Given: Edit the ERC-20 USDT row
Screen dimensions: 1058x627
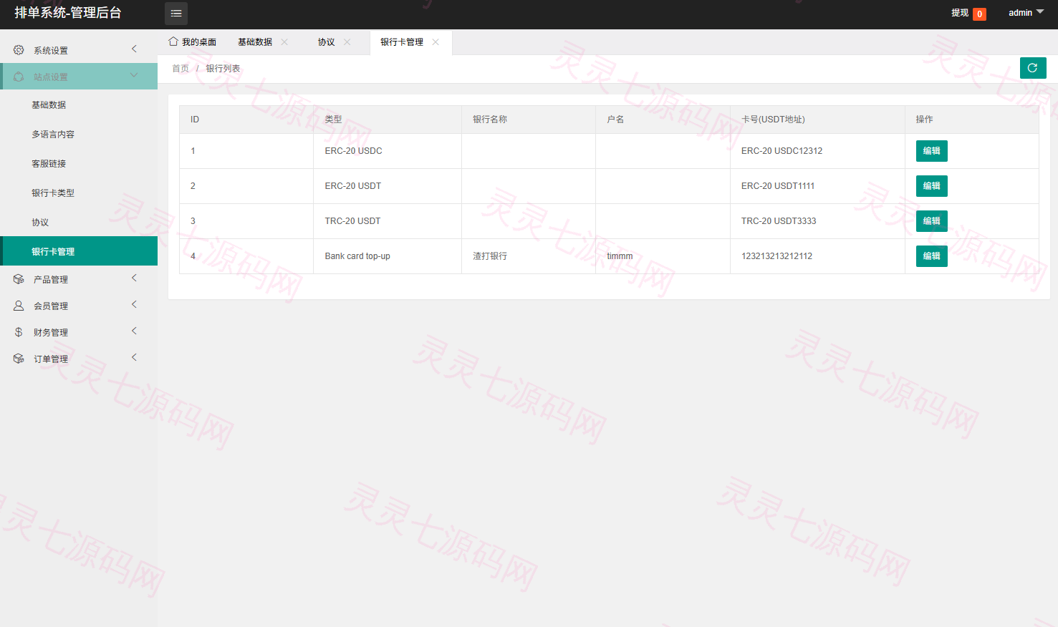Looking at the screenshot, I should 931,186.
